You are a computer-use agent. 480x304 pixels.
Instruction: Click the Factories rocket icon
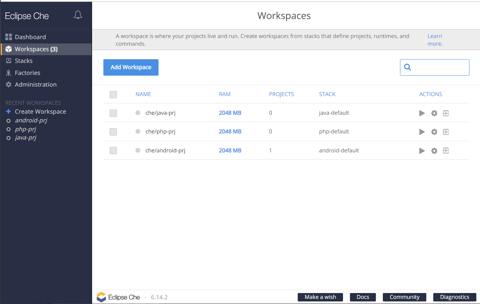[9, 73]
